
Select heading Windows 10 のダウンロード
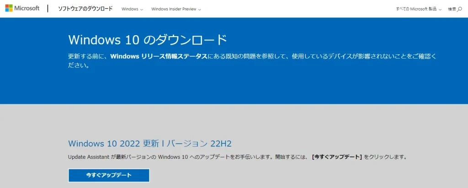pos(148,40)
